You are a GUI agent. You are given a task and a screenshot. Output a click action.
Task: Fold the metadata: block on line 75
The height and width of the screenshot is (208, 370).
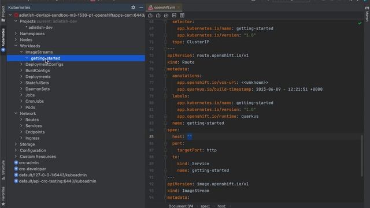pyautogui.click(x=165, y=69)
